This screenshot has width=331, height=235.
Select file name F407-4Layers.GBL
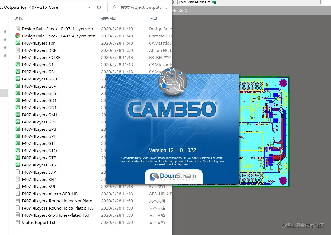click(x=39, y=72)
